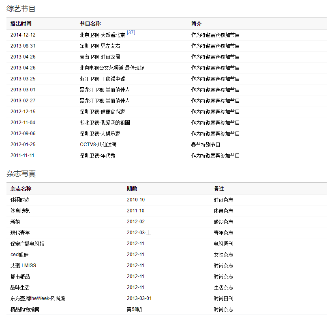Click the 备注 column header
This screenshot has width=336, height=324.
coord(219,189)
